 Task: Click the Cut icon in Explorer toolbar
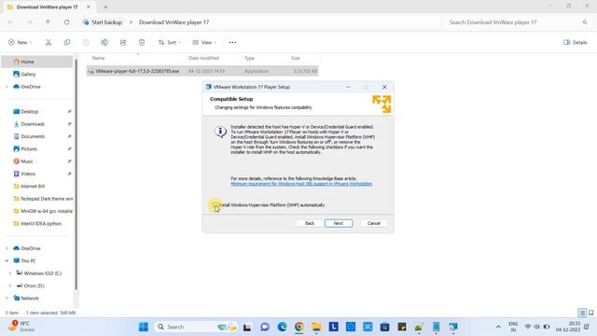49,42
